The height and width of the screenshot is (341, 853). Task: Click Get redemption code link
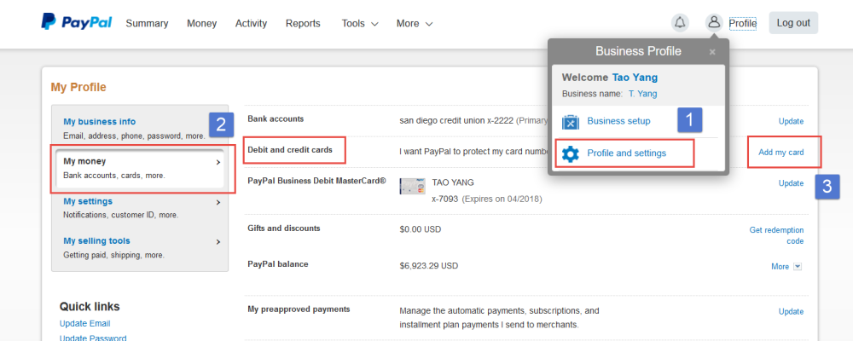pos(777,235)
